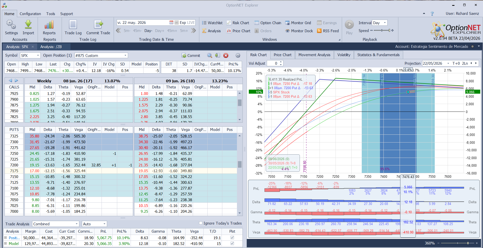Open the Trade Log document icon
483x248 pixels.
pyautogui.click(x=73, y=25)
